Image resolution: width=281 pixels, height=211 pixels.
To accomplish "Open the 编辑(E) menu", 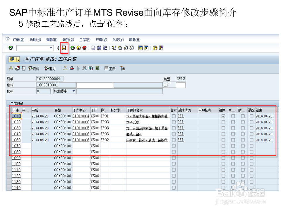I will point(52,40).
